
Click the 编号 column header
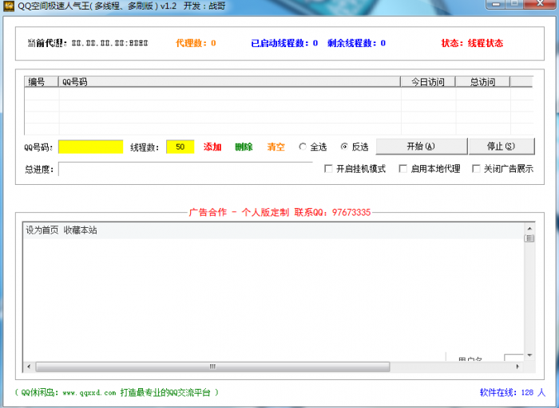(x=41, y=82)
